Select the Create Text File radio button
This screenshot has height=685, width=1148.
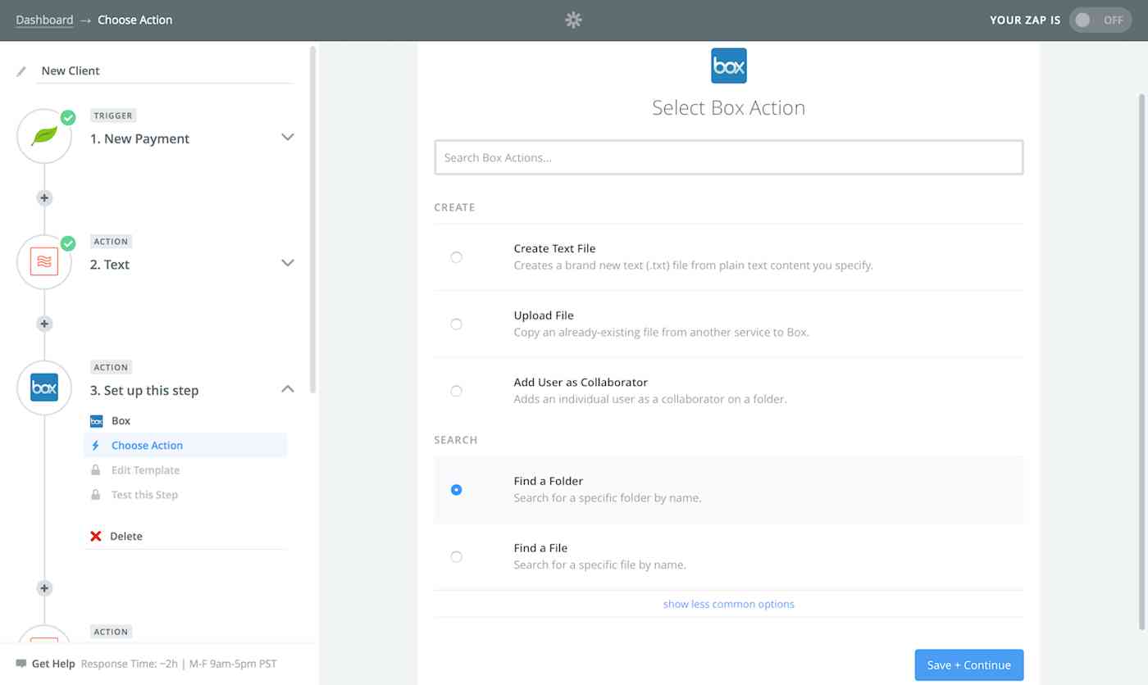(456, 257)
